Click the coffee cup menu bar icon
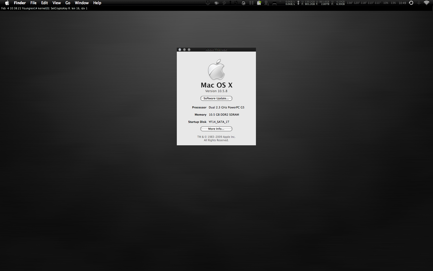Screen dimensions: 433x271 click(x=216, y=3)
